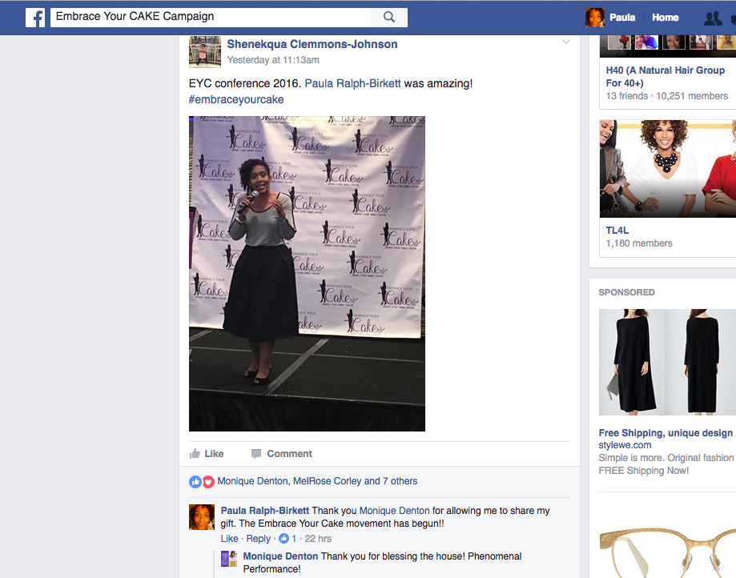Viewport: 736px width, 578px height.
Task: Click the Facebook logo icon
Action: (x=35, y=18)
